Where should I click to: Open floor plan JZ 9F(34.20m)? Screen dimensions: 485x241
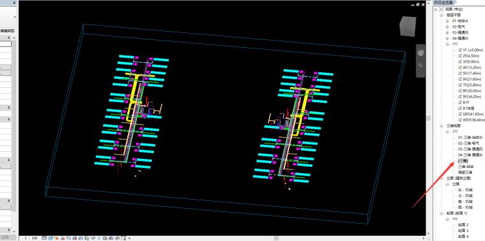(469, 97)
